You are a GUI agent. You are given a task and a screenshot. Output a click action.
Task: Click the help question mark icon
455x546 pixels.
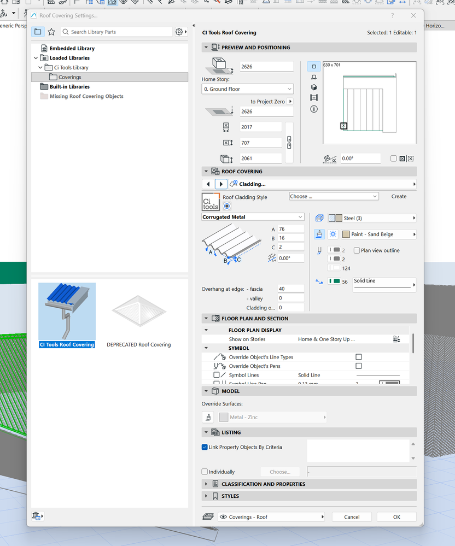pyautogui.click(x=392, y=15)
